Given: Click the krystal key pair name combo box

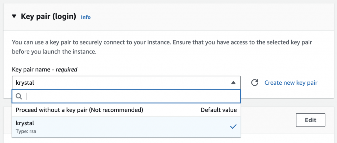Looking at the screenshot, I should click(122, 83).
